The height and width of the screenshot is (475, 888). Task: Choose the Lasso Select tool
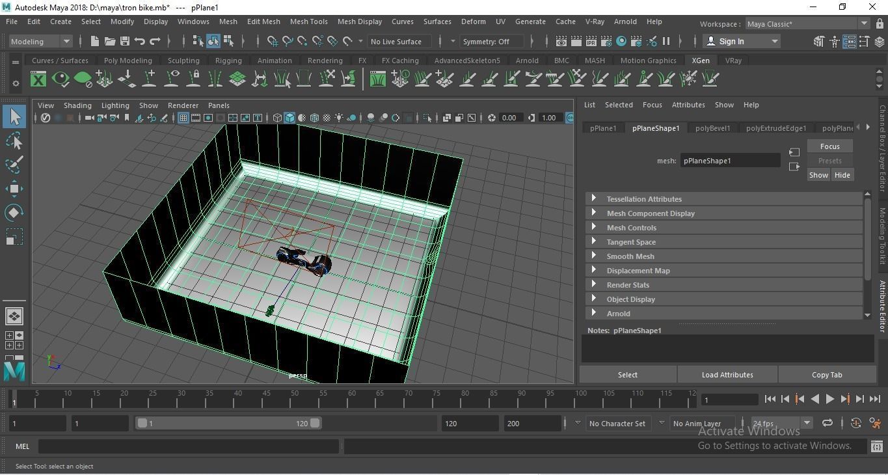click(x=14, y=141)
